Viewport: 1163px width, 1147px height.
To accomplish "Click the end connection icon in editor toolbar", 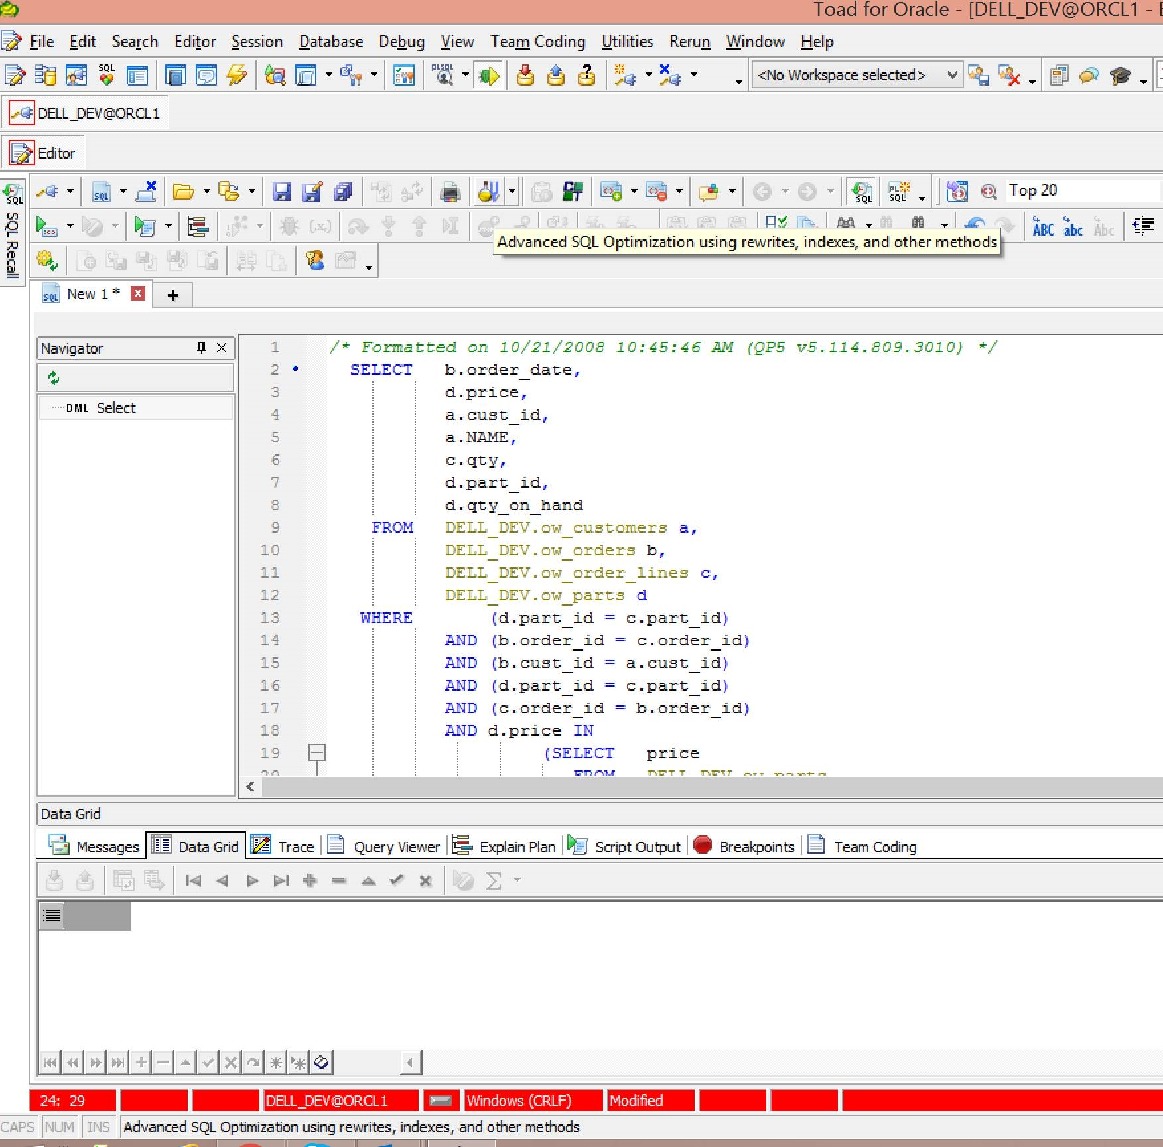I will [x=146, y=192].
